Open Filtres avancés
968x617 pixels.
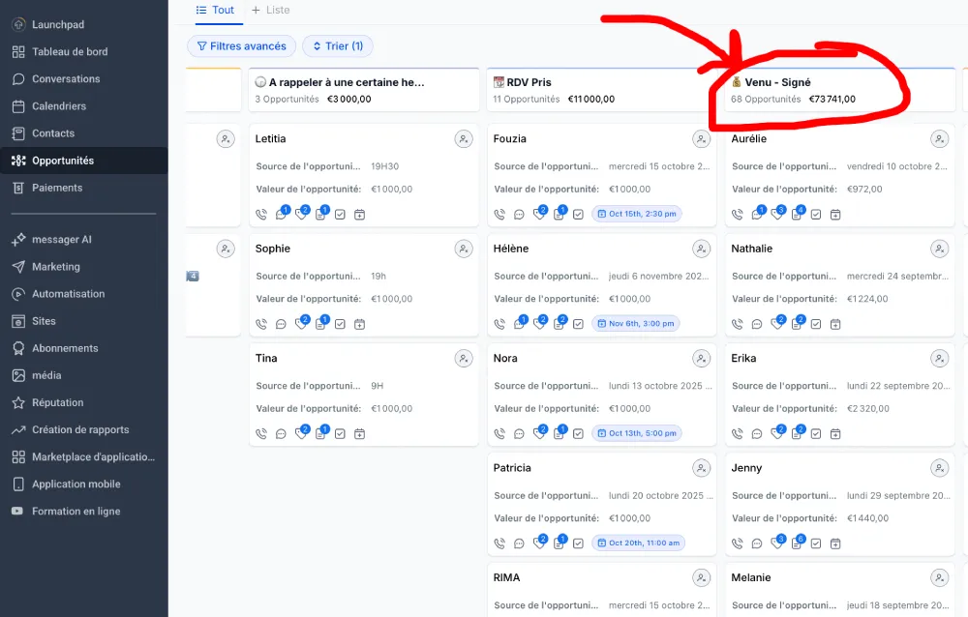point(241,45)
